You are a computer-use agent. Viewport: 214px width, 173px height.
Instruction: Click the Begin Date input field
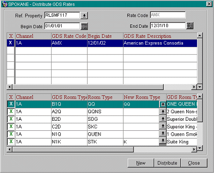(62, 26)
